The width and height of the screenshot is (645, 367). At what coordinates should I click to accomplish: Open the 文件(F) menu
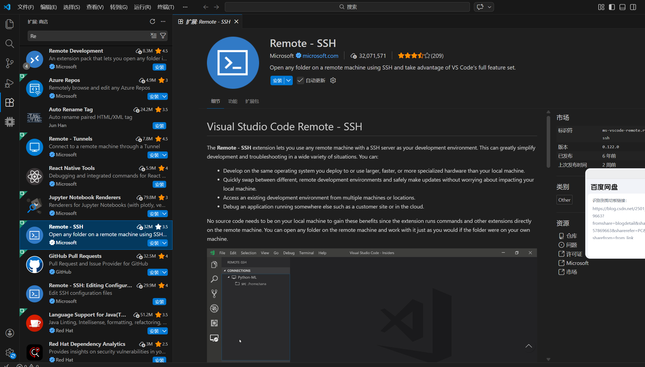tap(26, 7)
